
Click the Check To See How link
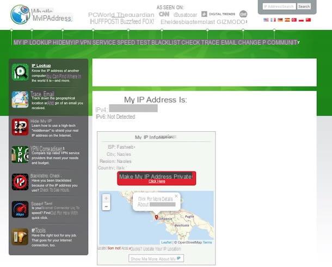[54, 190]
